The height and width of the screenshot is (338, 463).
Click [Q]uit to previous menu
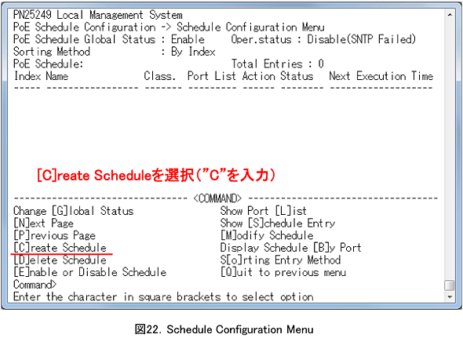(x=283, y=272)
